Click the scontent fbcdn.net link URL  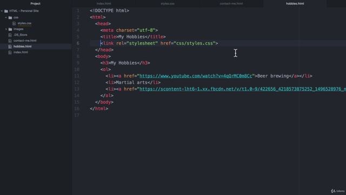click(x=243, y=89)
